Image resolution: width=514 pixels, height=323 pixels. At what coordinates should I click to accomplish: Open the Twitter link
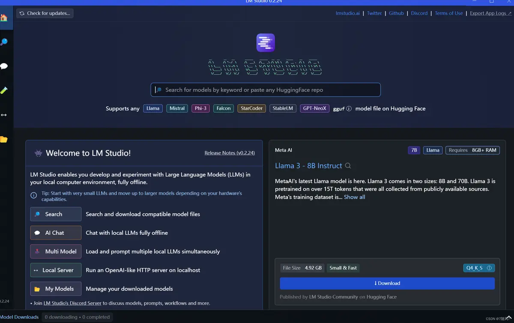[x=374, y=13]
